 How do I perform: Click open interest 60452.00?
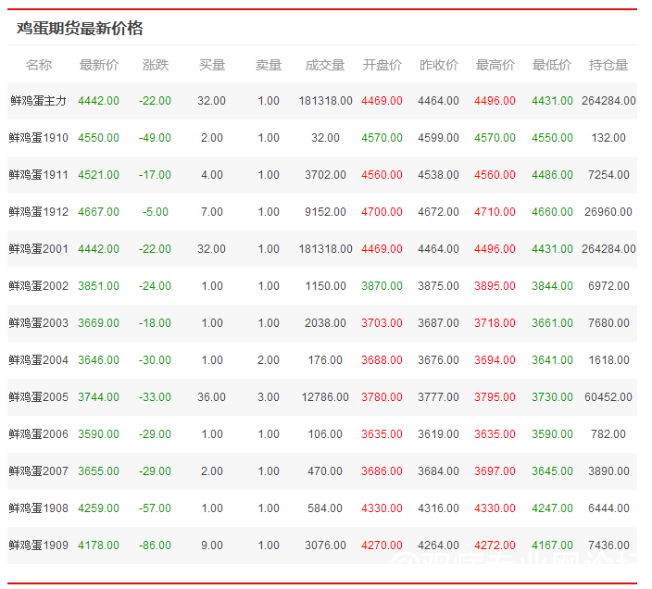[608, 396]
